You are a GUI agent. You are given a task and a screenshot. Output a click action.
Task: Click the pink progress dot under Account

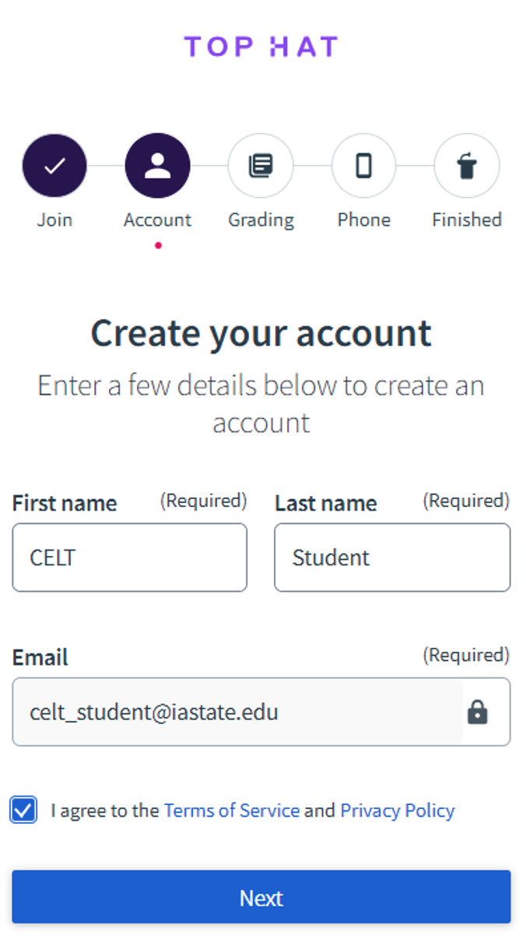157,245
